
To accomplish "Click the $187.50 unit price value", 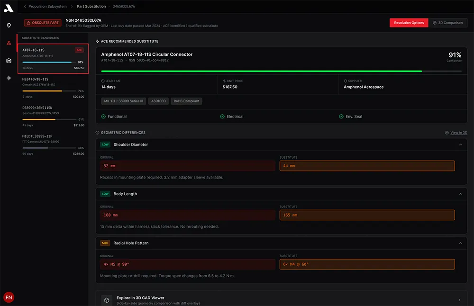I will point(230,87).
